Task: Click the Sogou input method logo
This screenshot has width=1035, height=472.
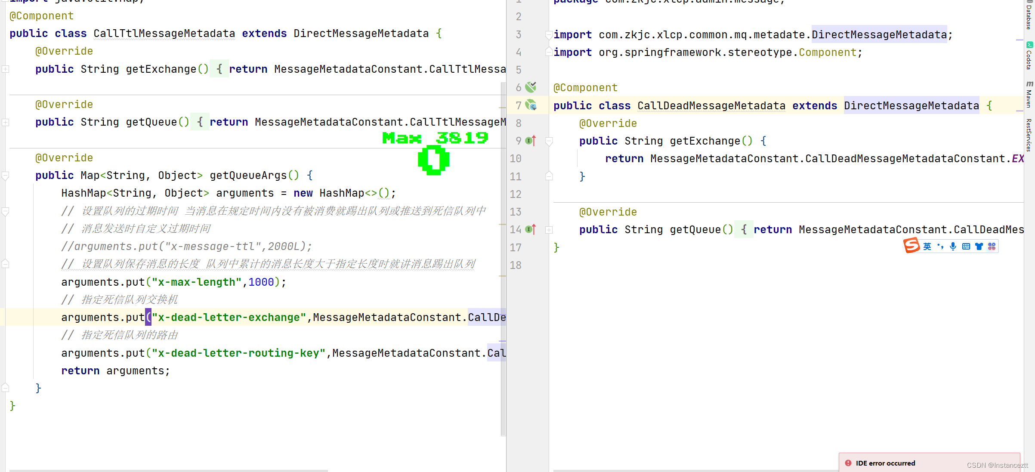Action: [x=911, y=246]
